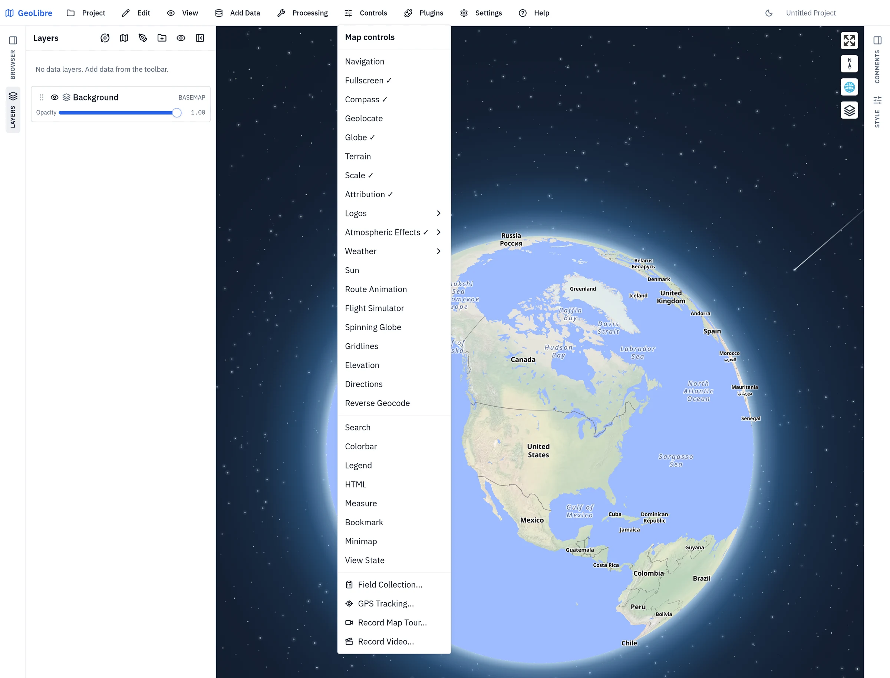Open the Project menu
This screenshot has height=678, width=890.
pyautogui.click(x=86, y=13)
